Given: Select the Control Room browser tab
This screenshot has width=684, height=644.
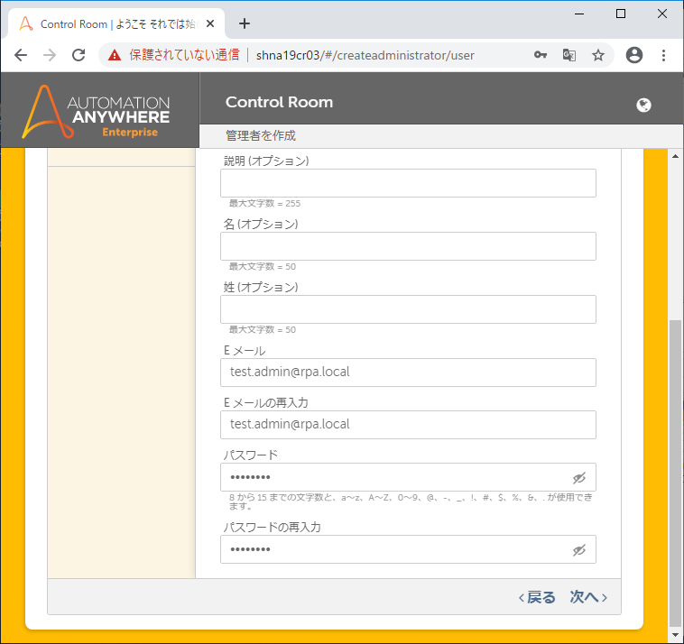Looking at the screenshot, I should (116, 23).
